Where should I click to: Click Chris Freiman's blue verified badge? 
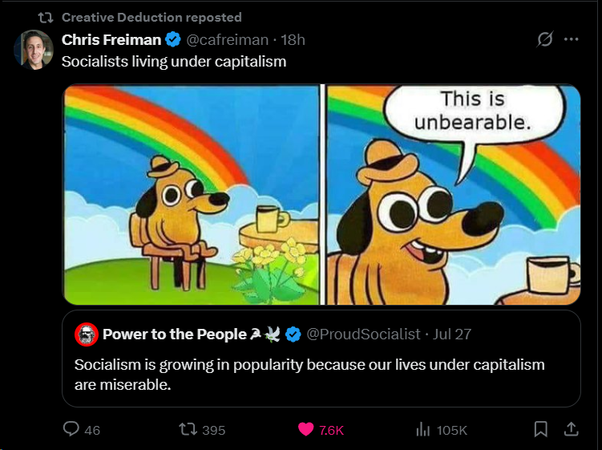pyautogui.click(x=173, y=40)
